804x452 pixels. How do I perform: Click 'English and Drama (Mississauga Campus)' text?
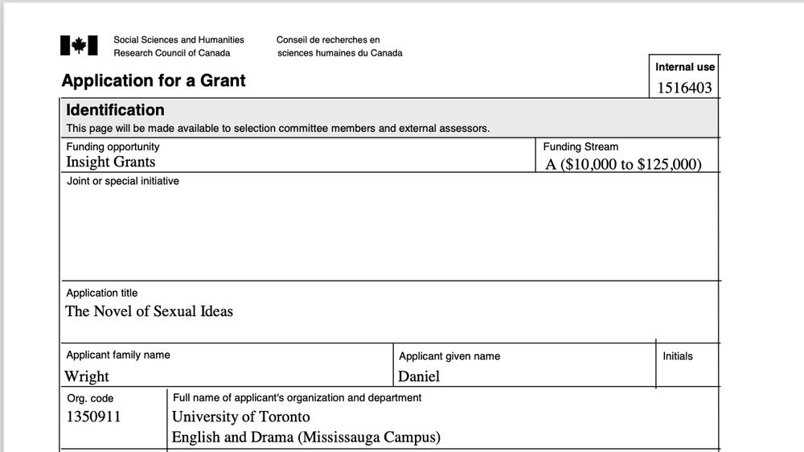[306, 438]
